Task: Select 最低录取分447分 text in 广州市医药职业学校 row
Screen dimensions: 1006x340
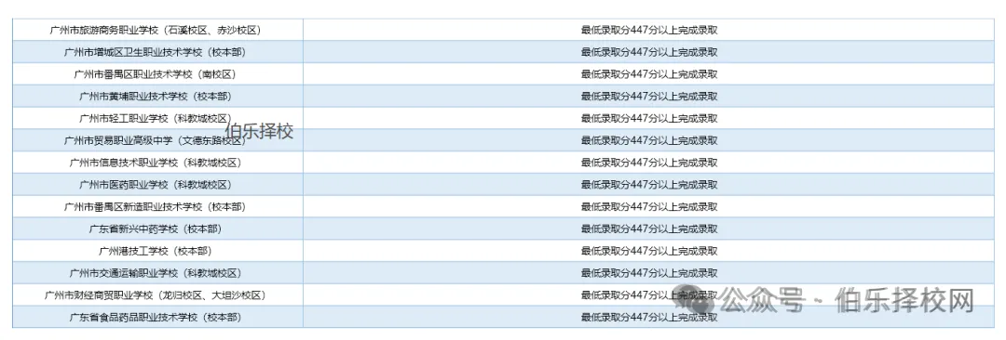Action: 648,185
